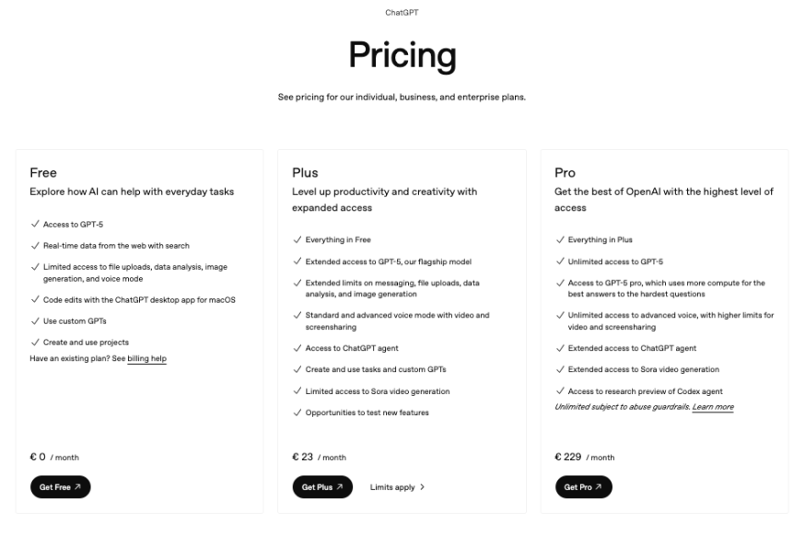Click the arrow icon in Get Free button
The height and width of the screenshot is (534, 805).
tap(77, 487)
